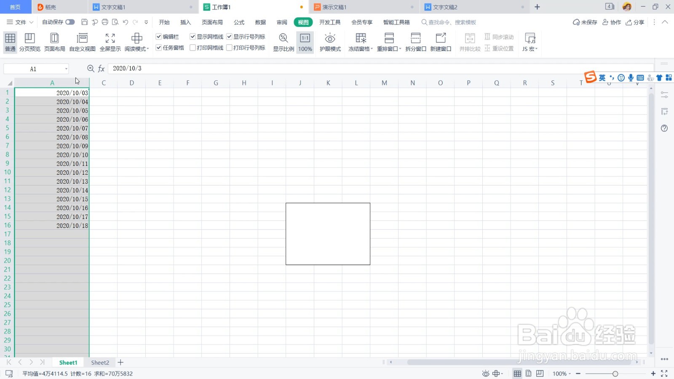Select column header C
674x379 pixels.
point(104,83)
